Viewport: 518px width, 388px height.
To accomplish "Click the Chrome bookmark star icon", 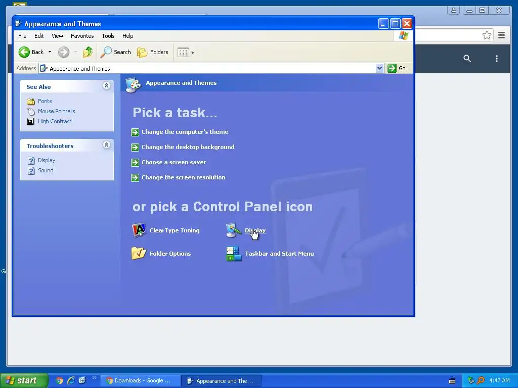I will (487, 35).
